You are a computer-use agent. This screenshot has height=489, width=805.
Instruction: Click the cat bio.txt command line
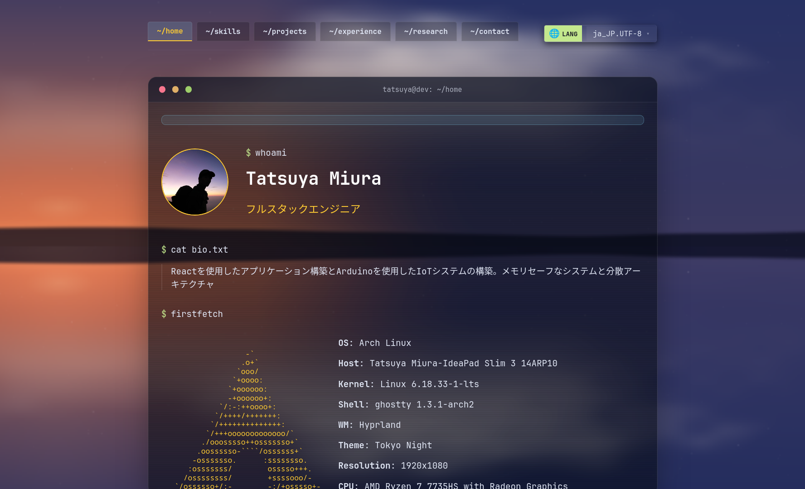tap(195, 249)
